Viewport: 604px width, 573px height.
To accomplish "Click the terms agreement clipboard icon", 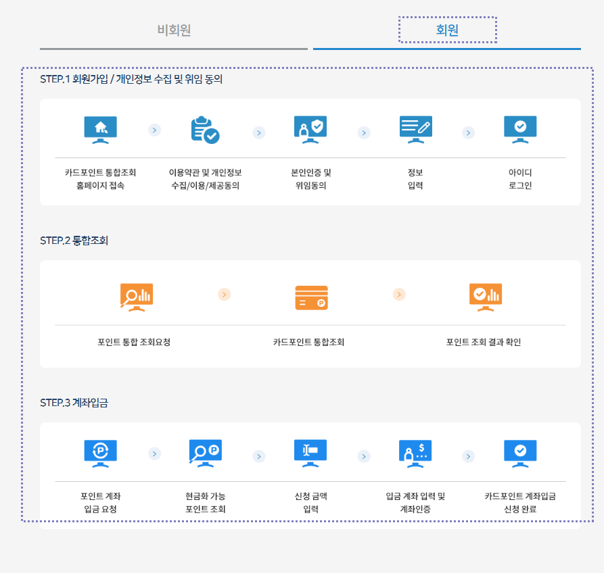I will pos(206,130).
